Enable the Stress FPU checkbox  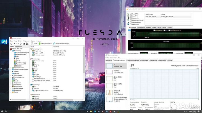point(131,16)
